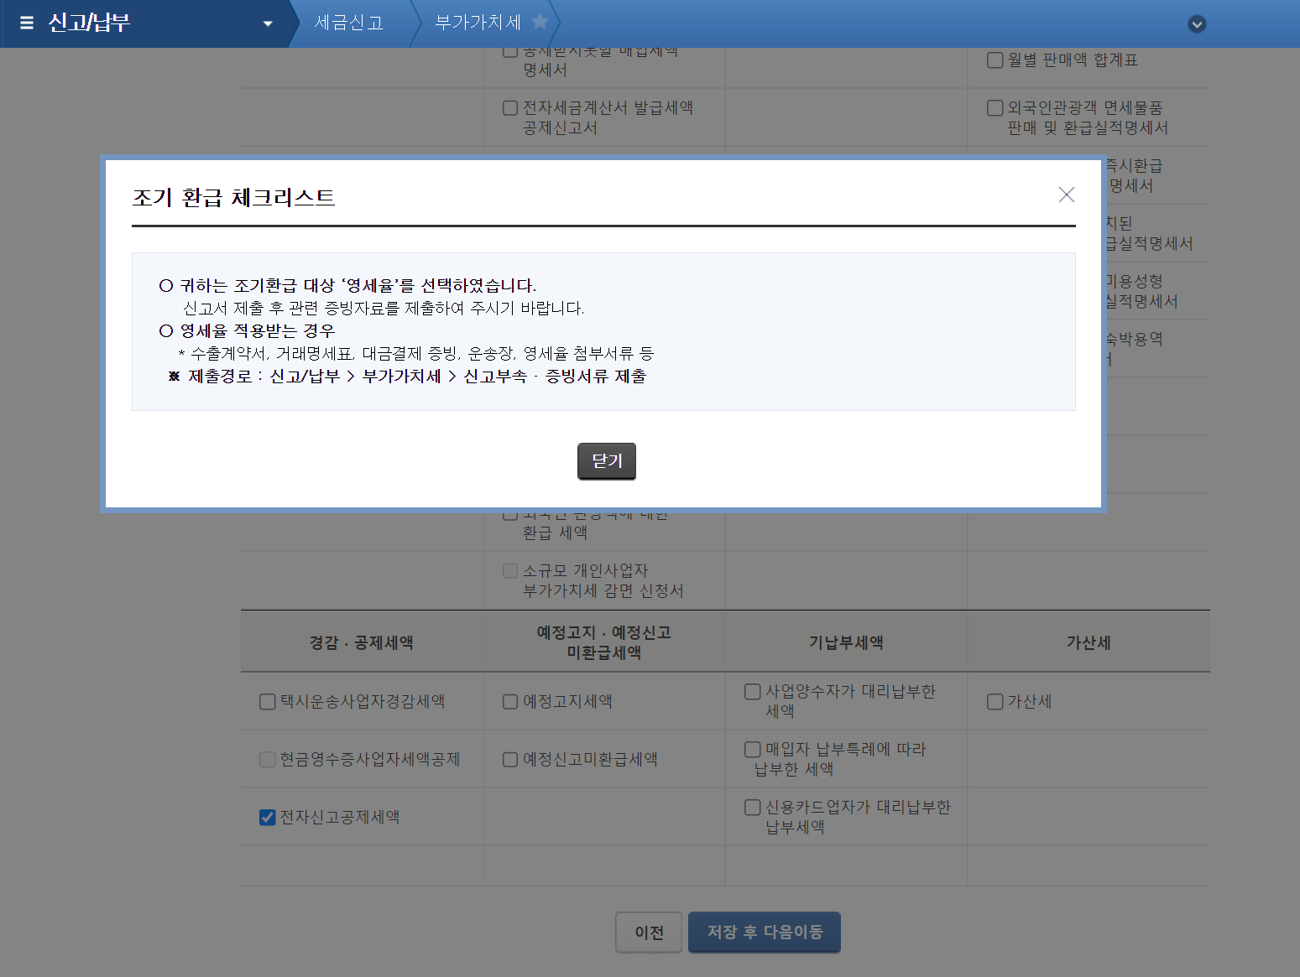Check 소규모 개인사업자 부가가치세 감면 신청서
Screen dimensions: 1300x977
510,571
